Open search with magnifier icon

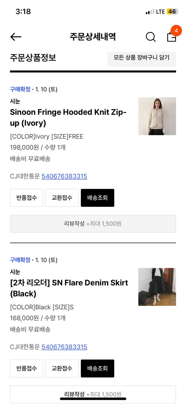(151, 37)
